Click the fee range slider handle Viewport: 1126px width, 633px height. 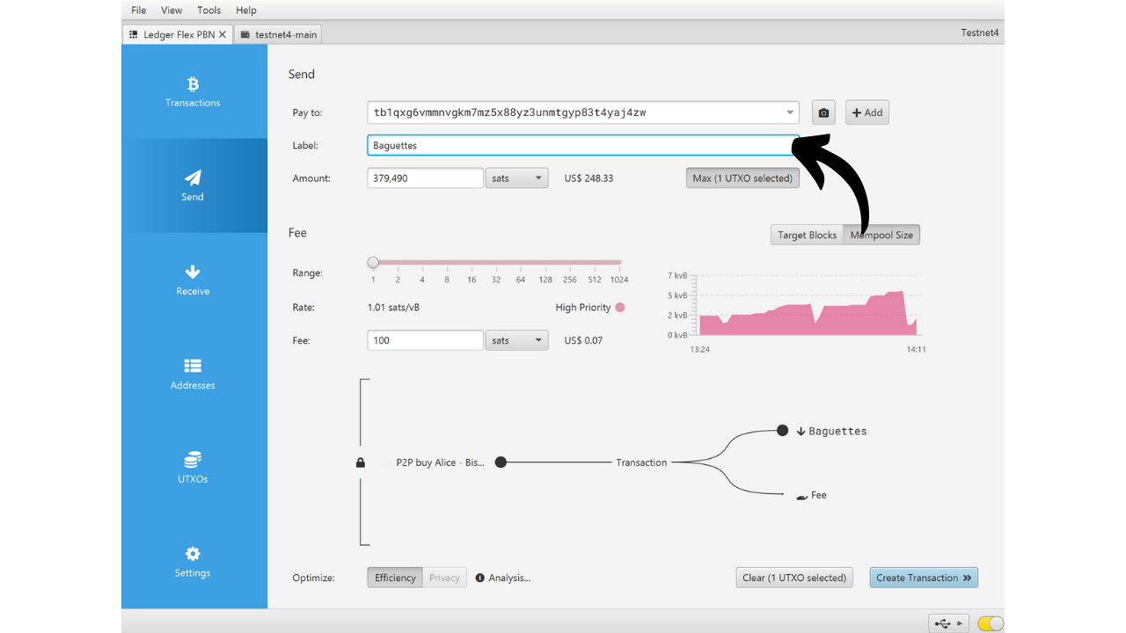(x=373, y=262)
